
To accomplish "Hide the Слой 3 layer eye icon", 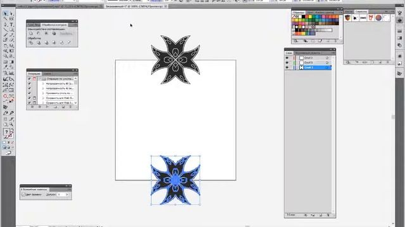I will pos(287,62).
